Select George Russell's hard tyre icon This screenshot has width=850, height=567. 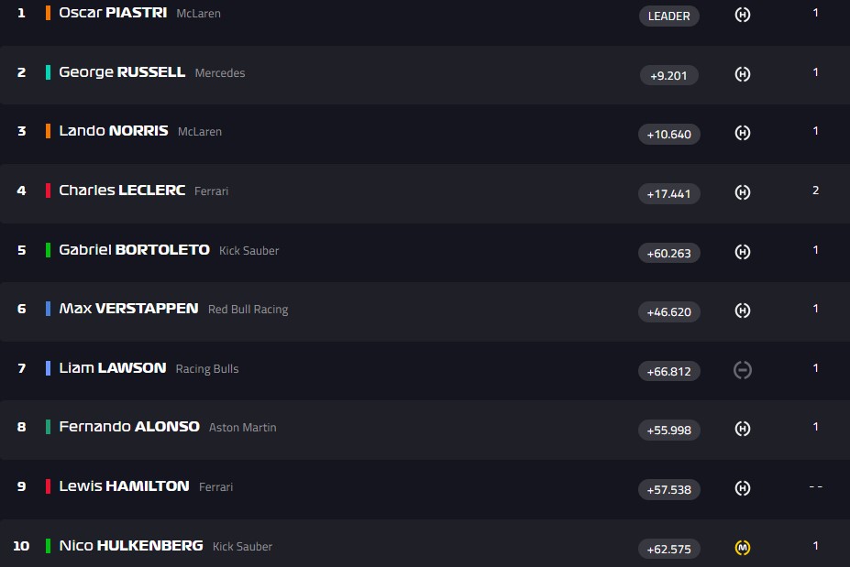(743, 75)
